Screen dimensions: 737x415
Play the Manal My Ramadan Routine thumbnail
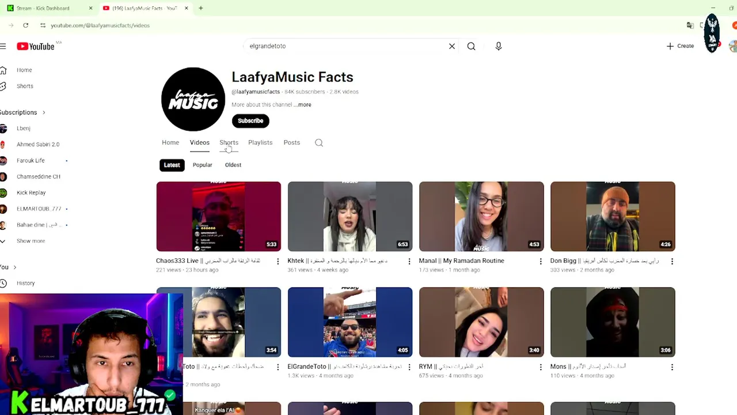481,216
